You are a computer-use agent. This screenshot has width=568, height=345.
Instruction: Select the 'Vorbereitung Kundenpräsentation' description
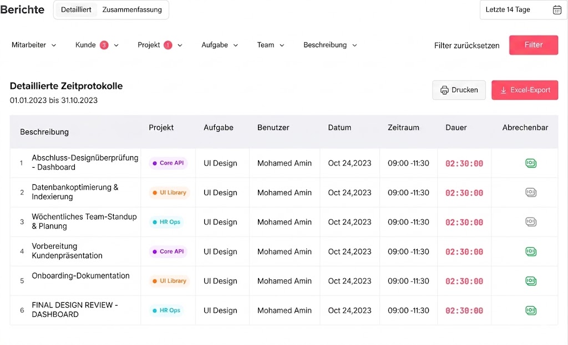click(x=67, y=251)
